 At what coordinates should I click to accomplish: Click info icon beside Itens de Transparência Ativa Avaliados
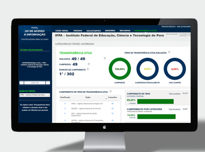point(169,52)
